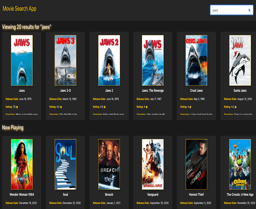256x209 pixels.
Task: Open the Jaws: The Revenge poster
Action: [153, 60]
